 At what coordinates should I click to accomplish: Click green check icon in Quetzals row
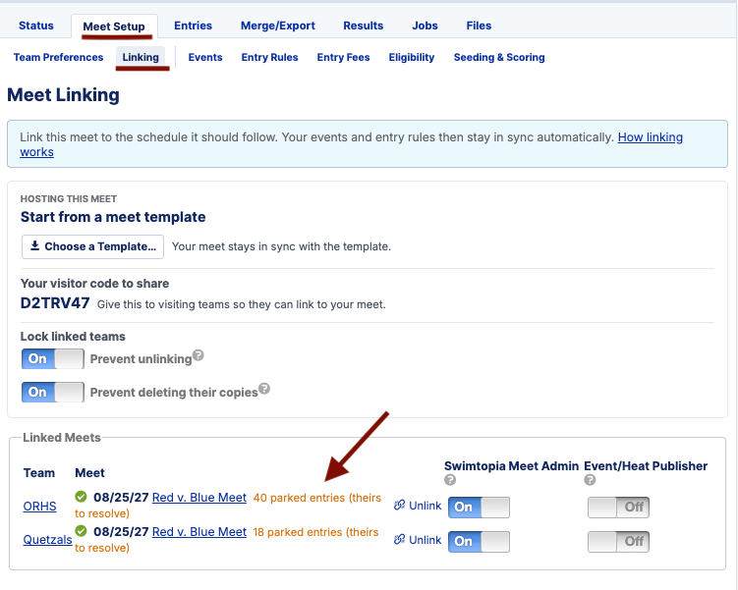pyautogui.click(x=81, y=531)
